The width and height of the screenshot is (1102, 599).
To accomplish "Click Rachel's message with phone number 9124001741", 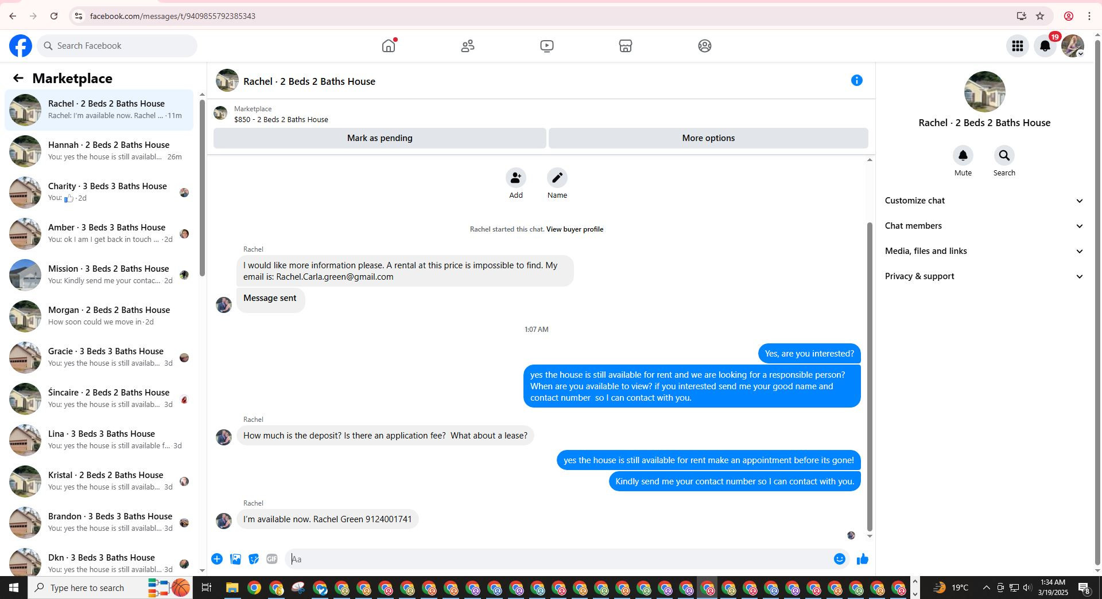I will [328, 519].
